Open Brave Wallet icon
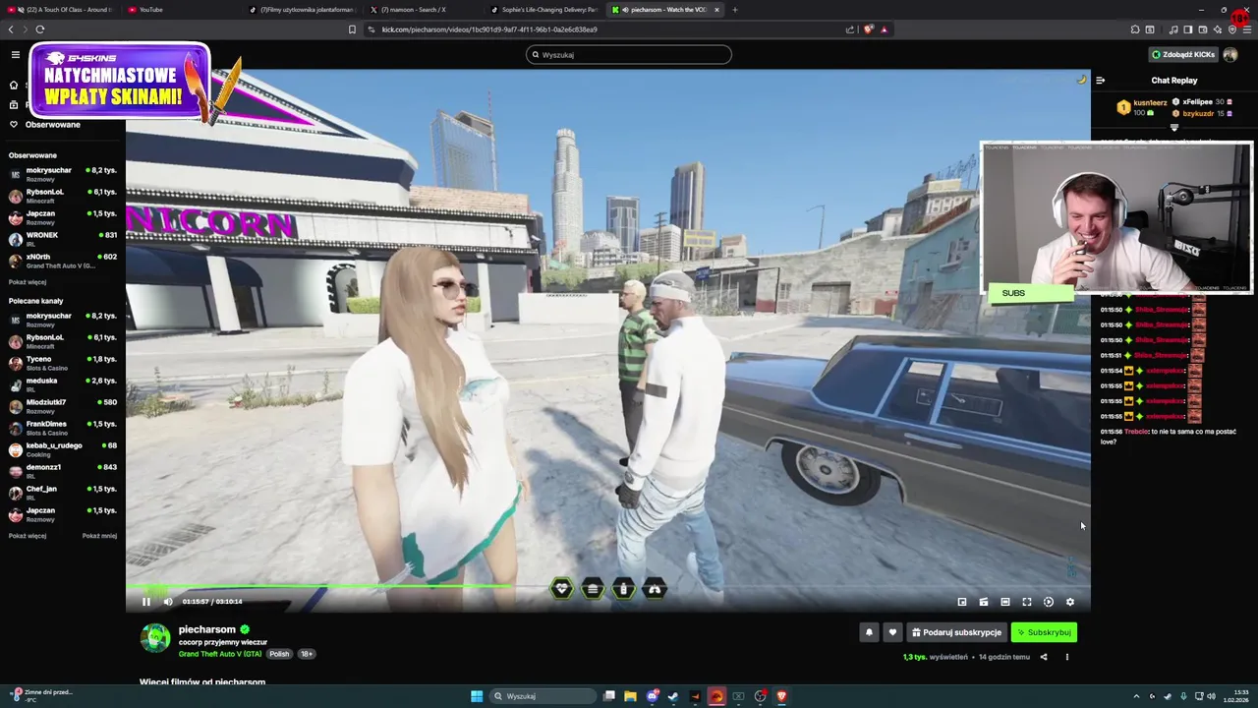 (1202, 29)
